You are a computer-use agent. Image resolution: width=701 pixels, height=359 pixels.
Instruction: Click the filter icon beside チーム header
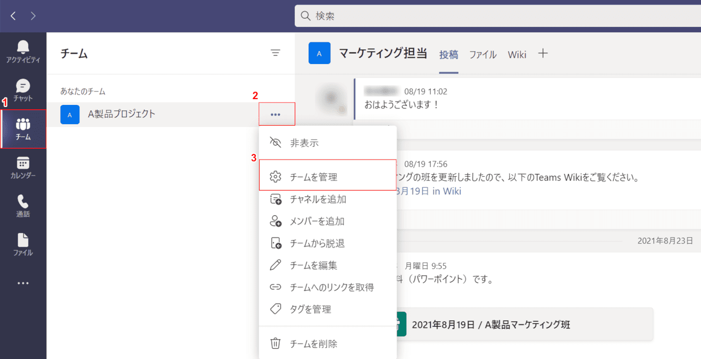click(275, 53)
